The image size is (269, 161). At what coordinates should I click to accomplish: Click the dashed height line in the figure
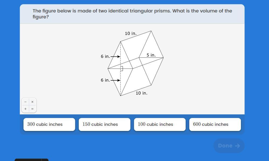[121, 87]
